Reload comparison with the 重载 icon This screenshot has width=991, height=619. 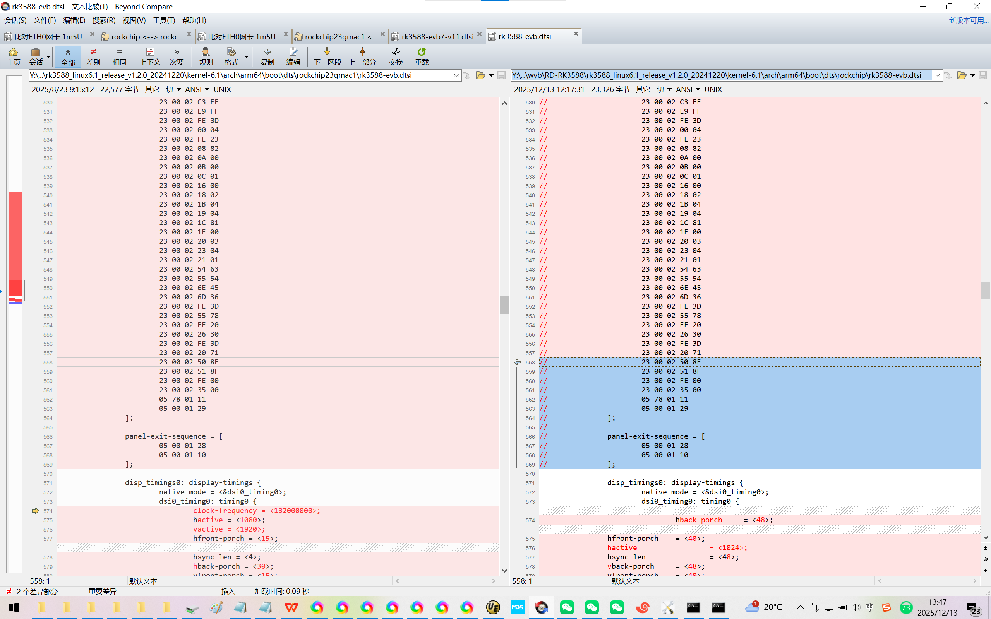coord(422,56)
